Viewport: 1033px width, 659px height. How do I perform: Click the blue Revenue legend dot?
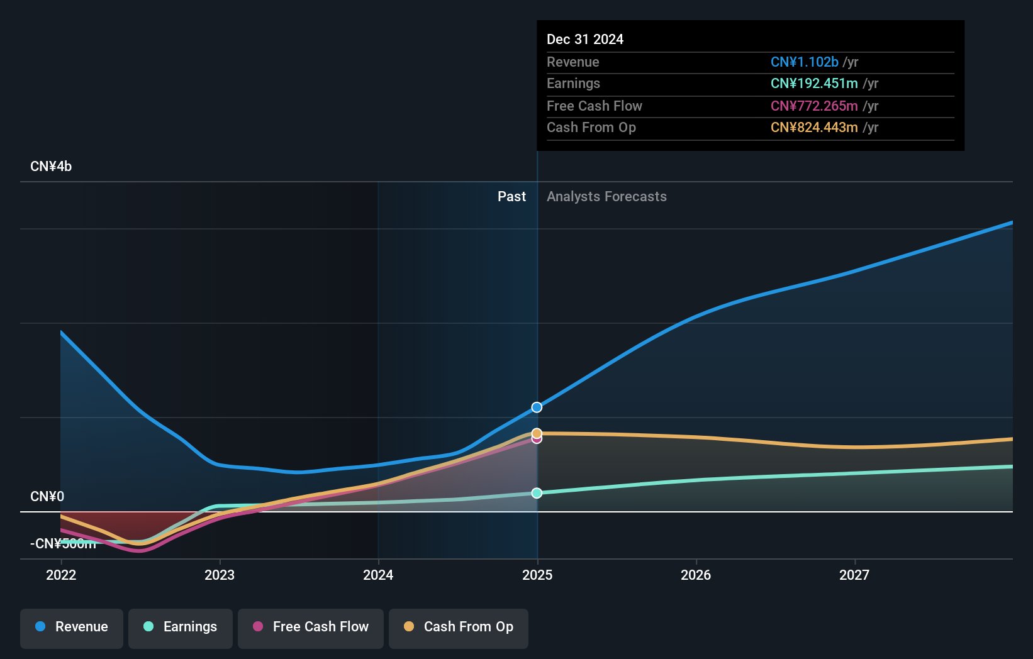point(40,626)
